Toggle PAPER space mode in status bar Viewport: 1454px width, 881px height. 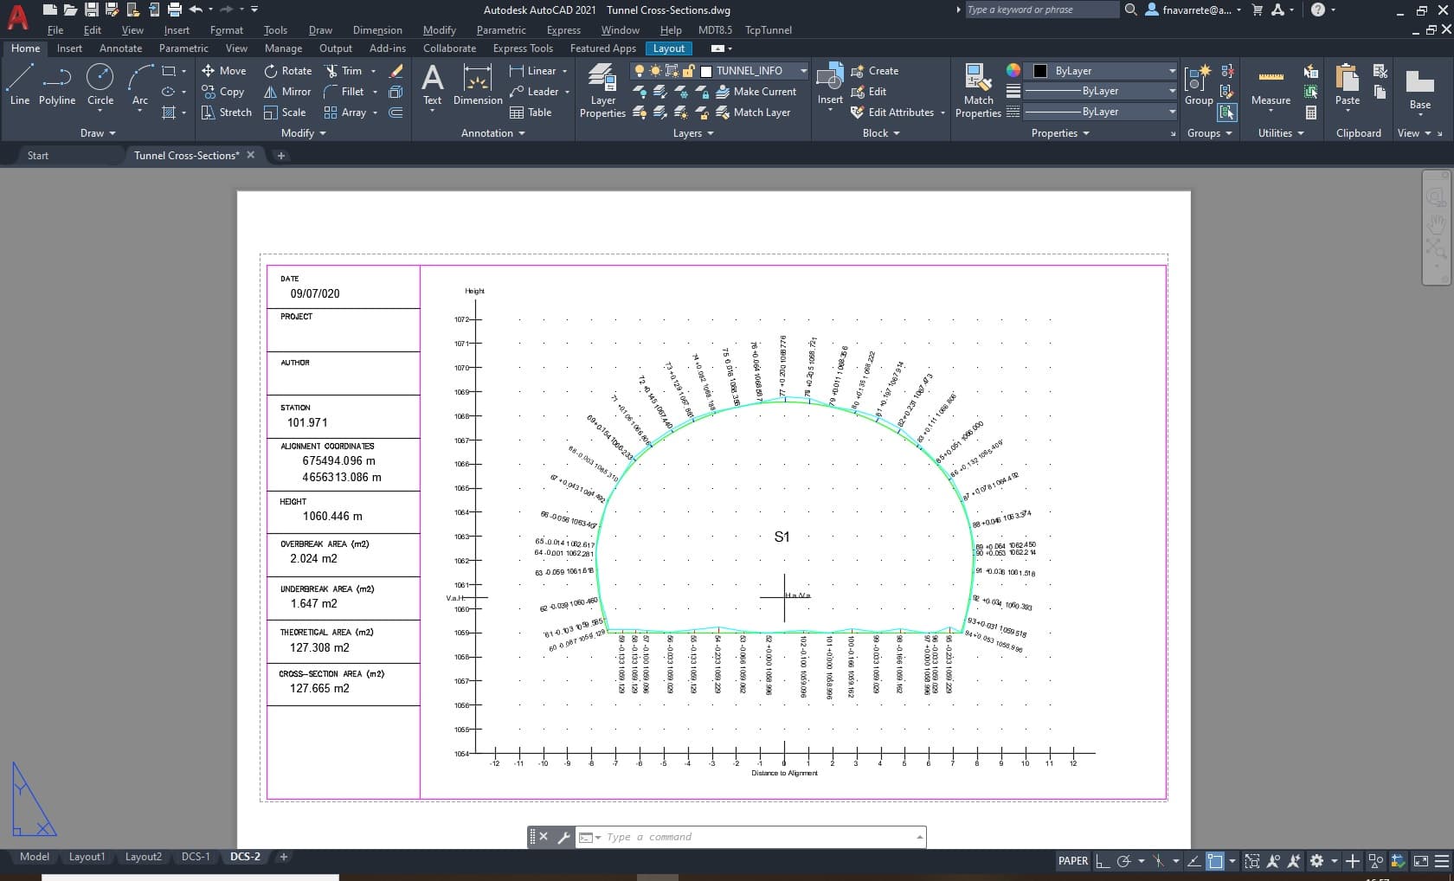pos(1073,861)
